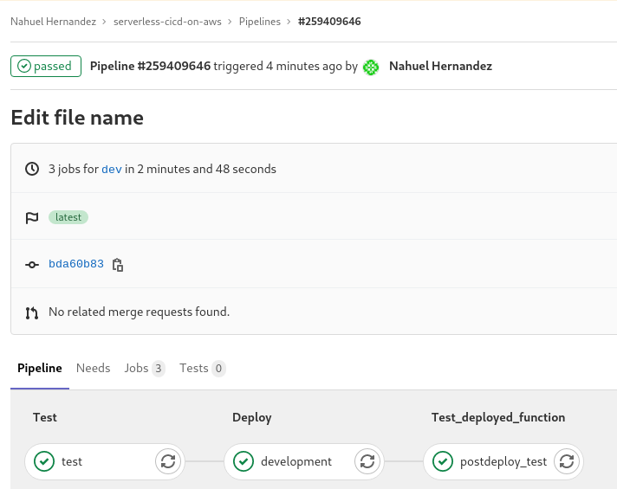Click Nahuel Hernandez author name link
This screenshot has width=617, height=489.
pos(440,67)
